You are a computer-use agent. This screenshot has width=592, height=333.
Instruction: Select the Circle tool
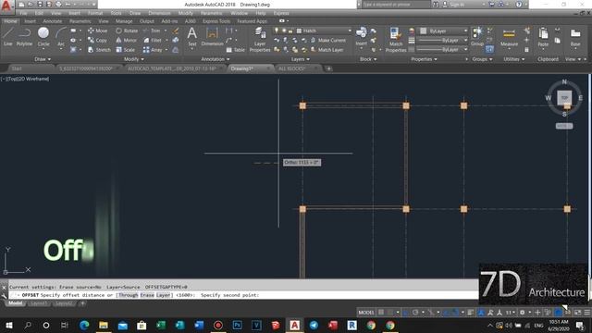(43, 37)
